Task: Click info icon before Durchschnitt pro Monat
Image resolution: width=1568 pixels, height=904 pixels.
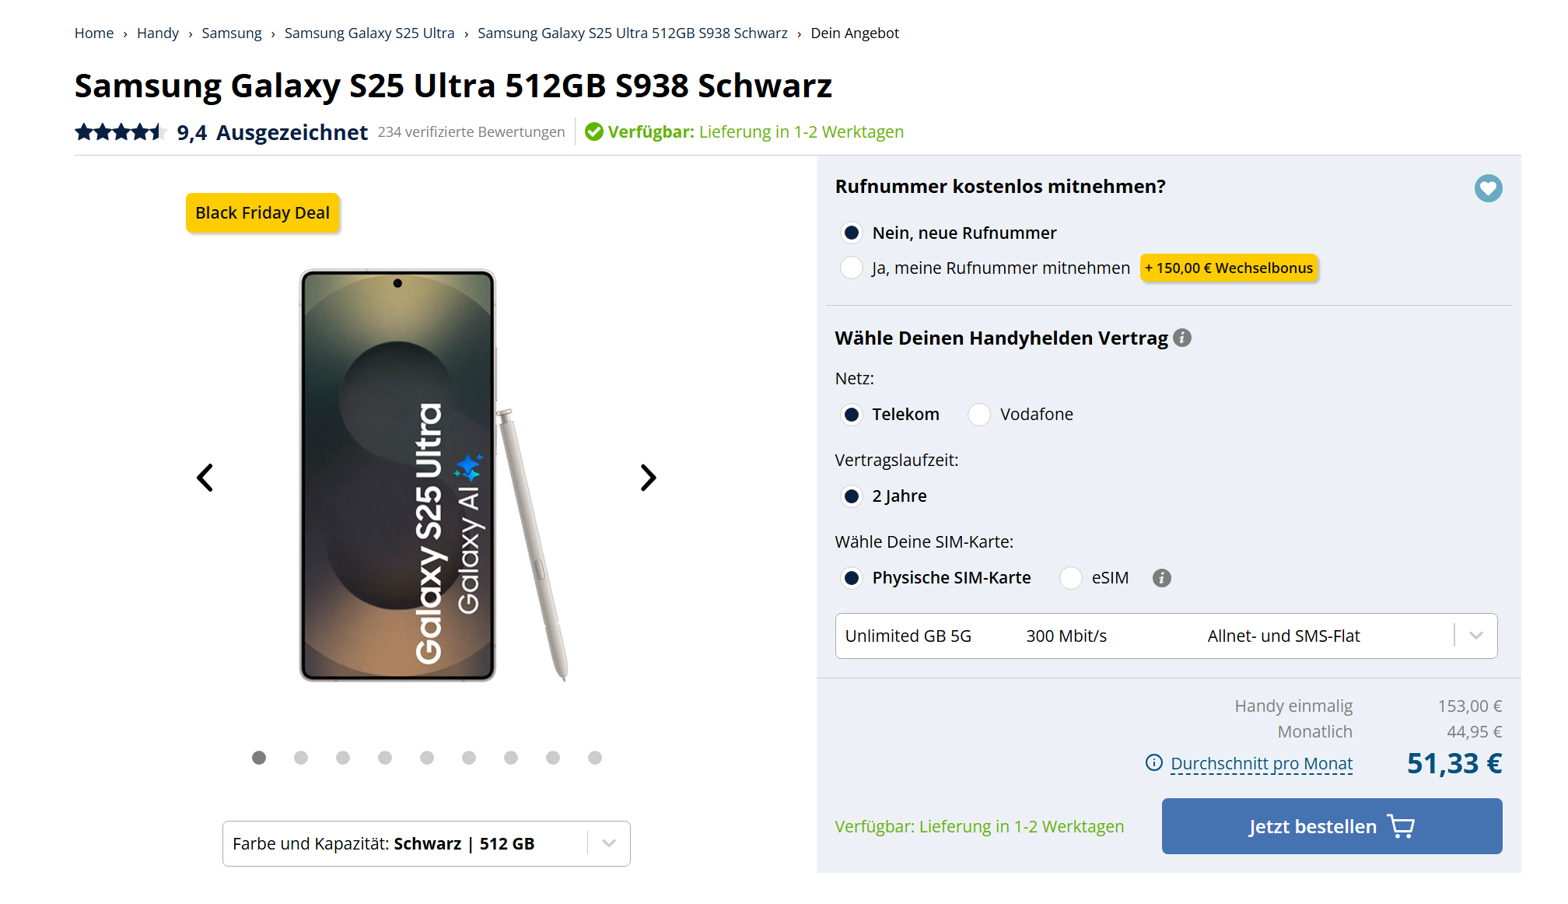Action: (x=1154, y=763)
